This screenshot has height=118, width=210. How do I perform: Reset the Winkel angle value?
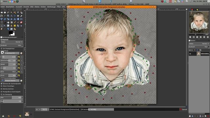pyautogui.click(x=19, y=64)
